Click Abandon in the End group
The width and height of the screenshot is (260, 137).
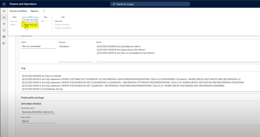pos(59,21)
